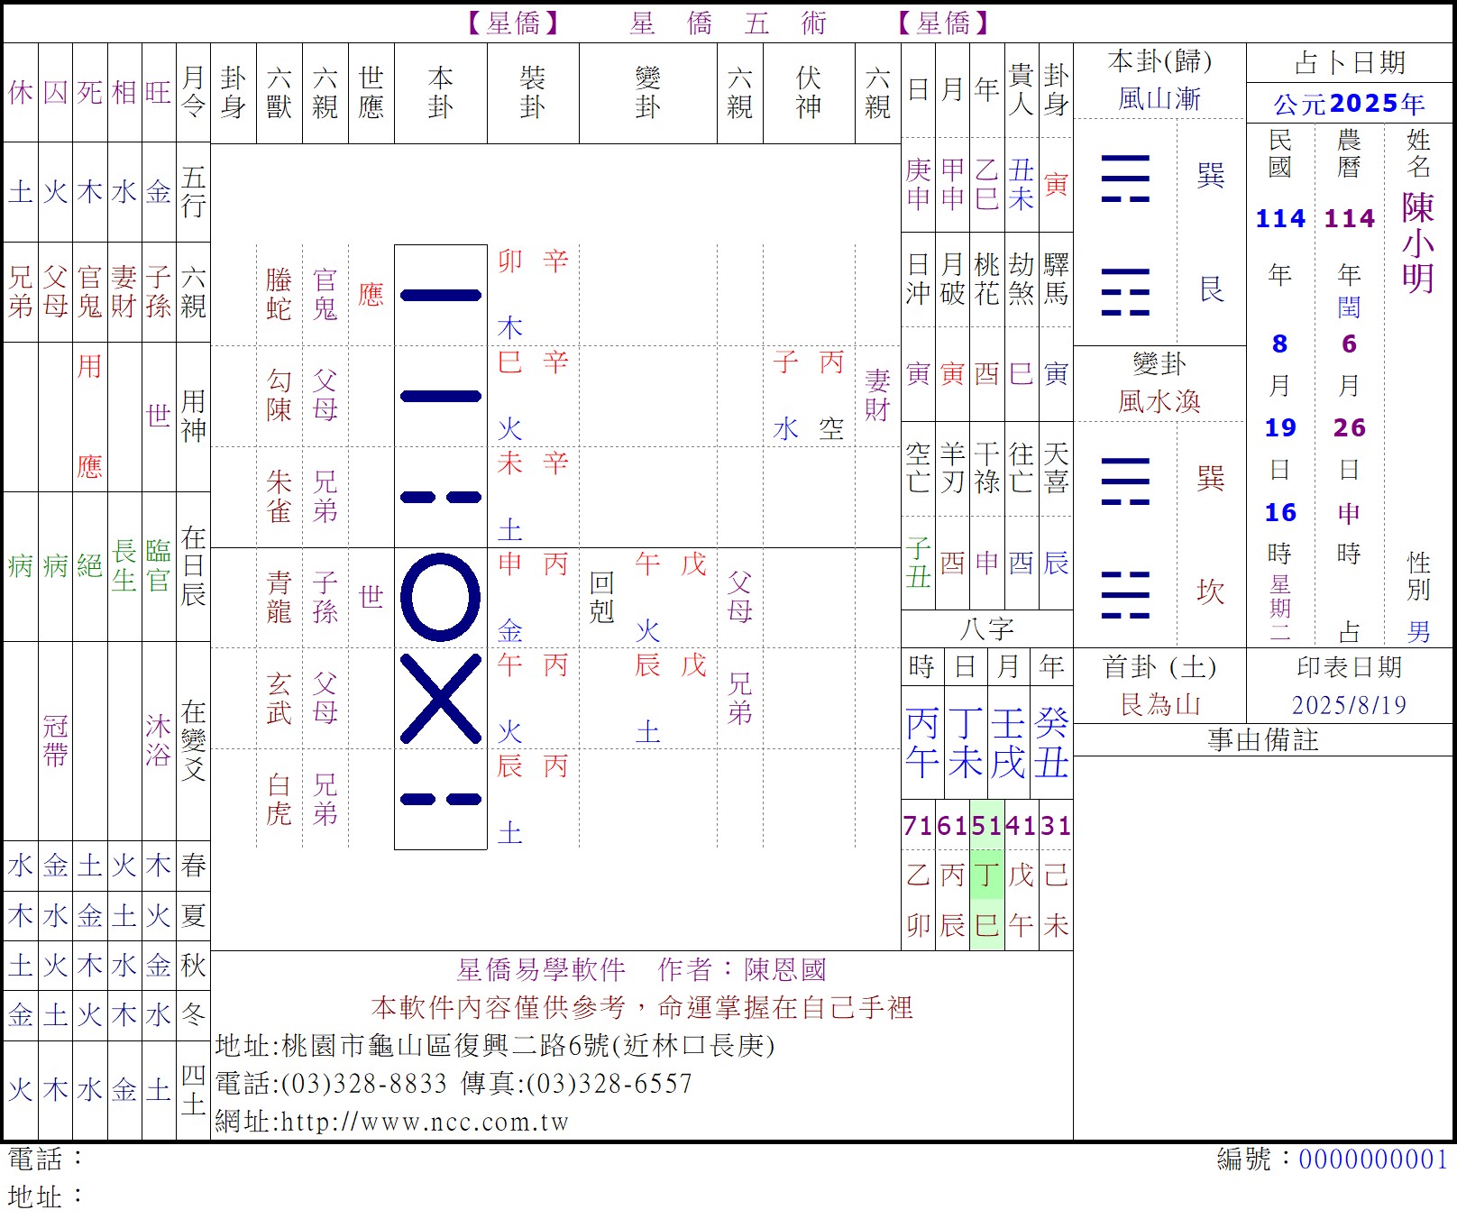
Task: Select the solid yang line beside 勾陳
Action: pyautogui.click(x=440, y=396)
